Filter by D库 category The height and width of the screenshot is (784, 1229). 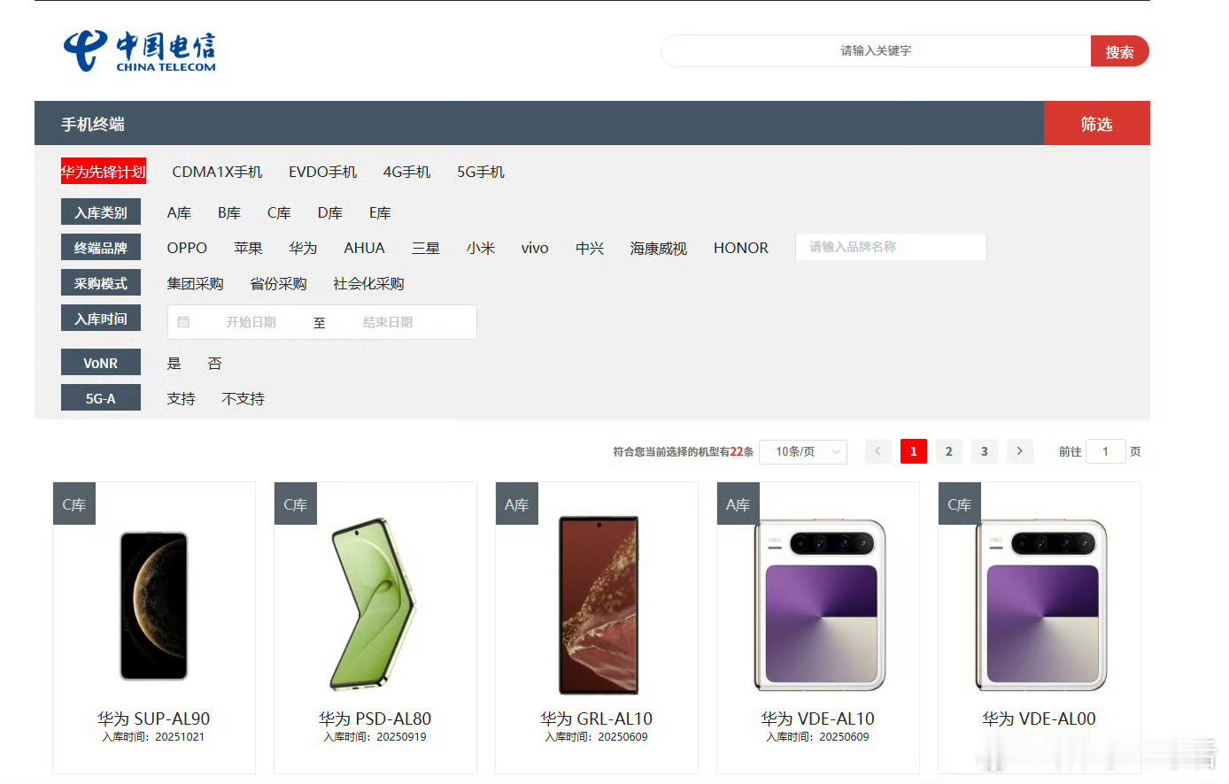(329, 213)
